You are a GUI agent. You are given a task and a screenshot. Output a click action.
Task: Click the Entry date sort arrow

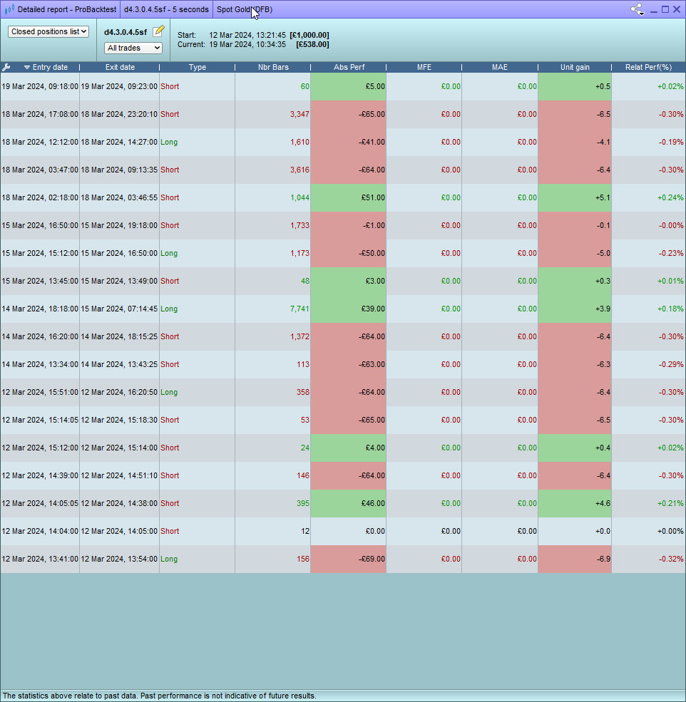point(27,68)
